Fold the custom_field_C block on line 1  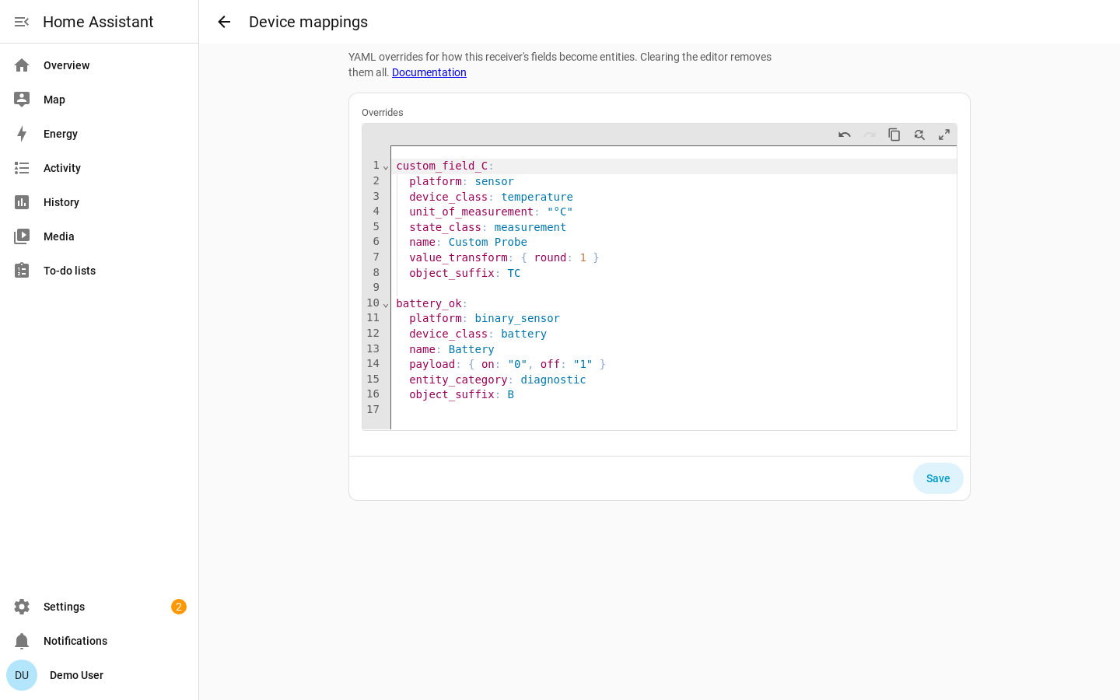pyautogui.click(x=386, y=166)
